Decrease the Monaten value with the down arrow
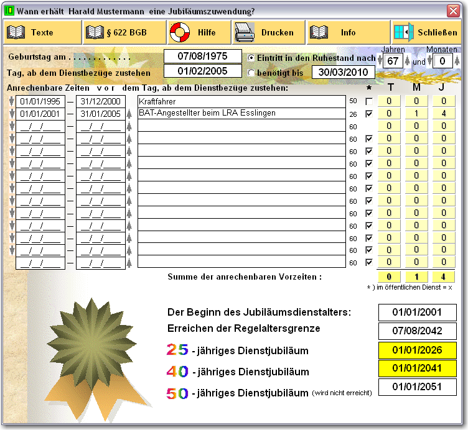 click(429, 60)
